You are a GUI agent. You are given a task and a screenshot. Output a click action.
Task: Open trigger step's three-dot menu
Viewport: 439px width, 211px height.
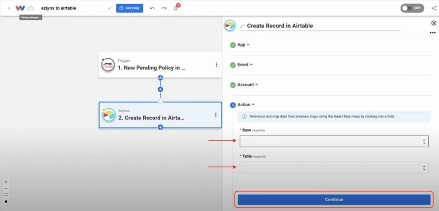tap(216, 65)
